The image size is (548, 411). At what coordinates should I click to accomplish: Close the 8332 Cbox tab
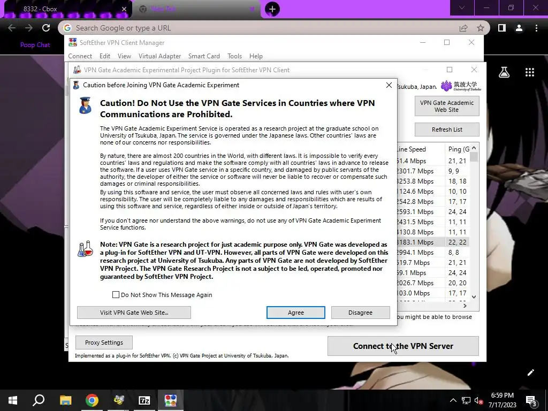(x=124, y=9)
